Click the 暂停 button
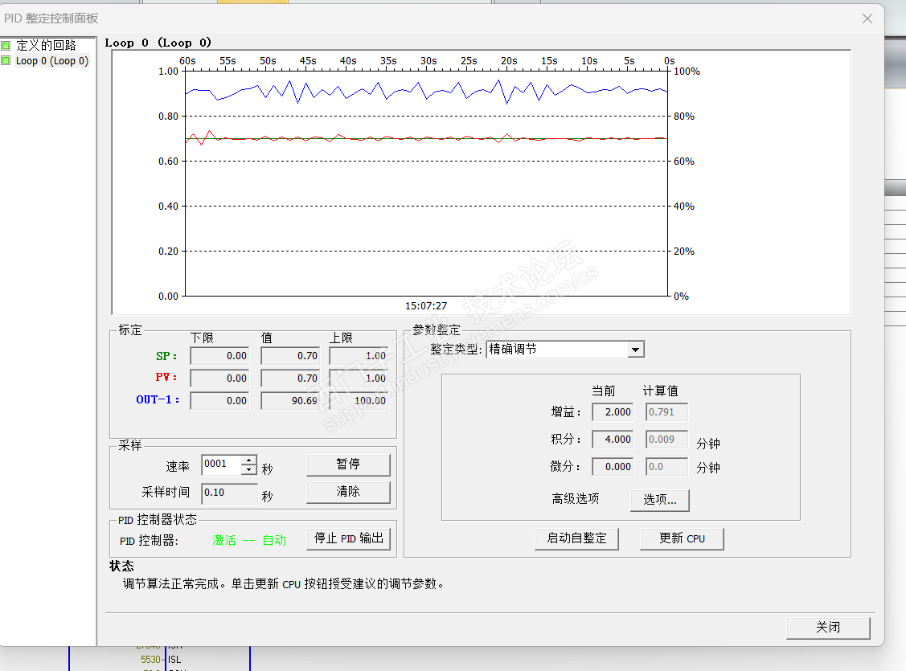 [x=348, y=464]
